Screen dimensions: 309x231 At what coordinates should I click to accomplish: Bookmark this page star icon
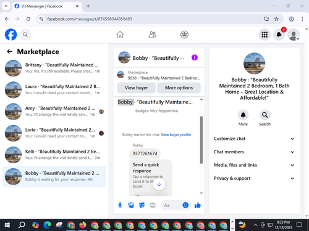click(276, 19)
